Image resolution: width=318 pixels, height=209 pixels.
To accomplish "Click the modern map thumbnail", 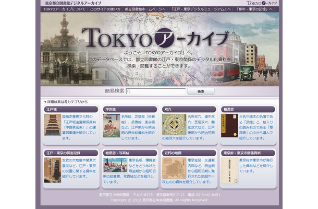I will coord(174,168).
